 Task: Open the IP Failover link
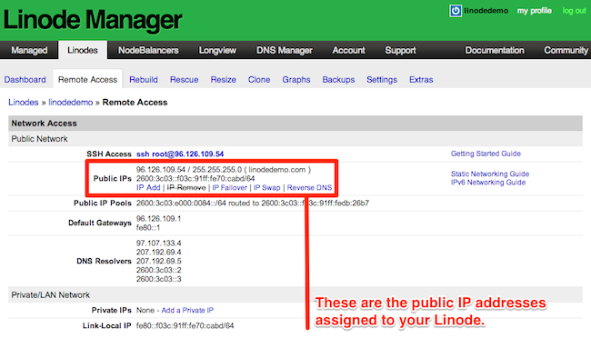click(x=229, y=188)
